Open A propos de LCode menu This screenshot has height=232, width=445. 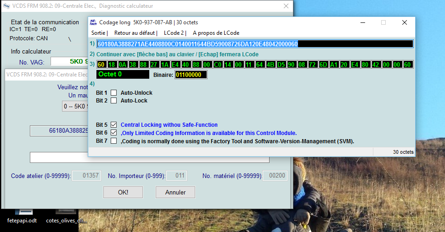216,33
